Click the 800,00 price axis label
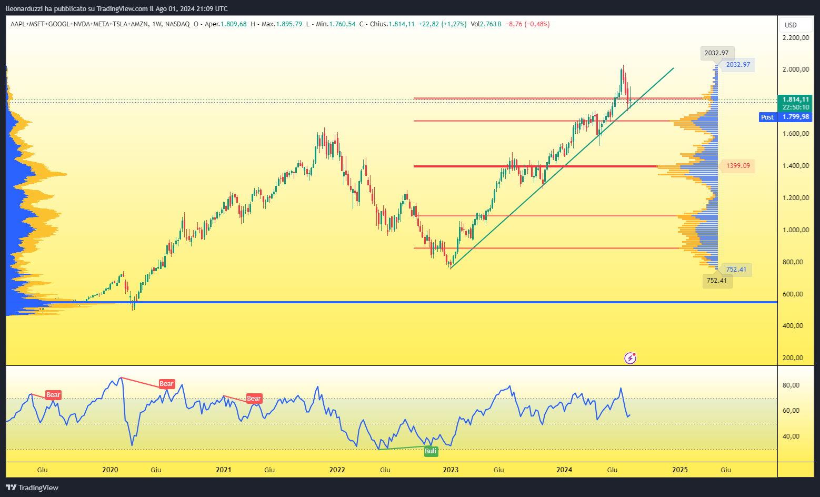This screenshot has width=820, height=497. tap(793, 262)
